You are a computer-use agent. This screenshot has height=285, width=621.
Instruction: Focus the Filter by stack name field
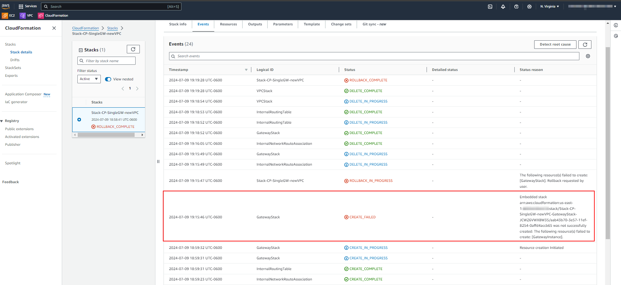(x=106, y=61)
